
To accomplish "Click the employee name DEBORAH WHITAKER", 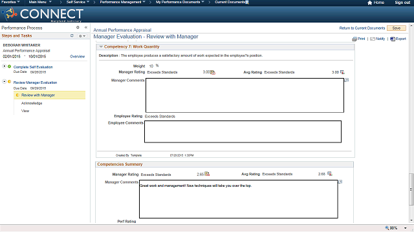I will tap(21, 45).
